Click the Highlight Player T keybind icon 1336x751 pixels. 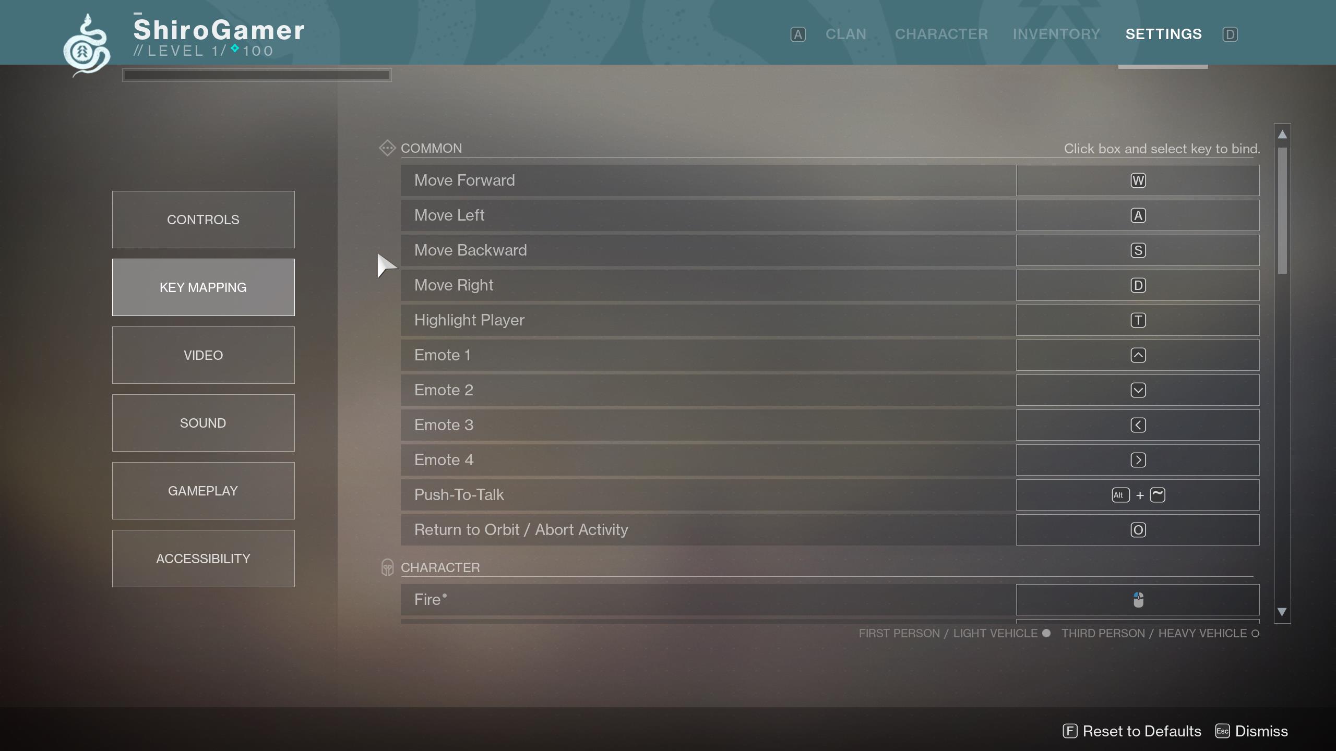click(1138, 319)
